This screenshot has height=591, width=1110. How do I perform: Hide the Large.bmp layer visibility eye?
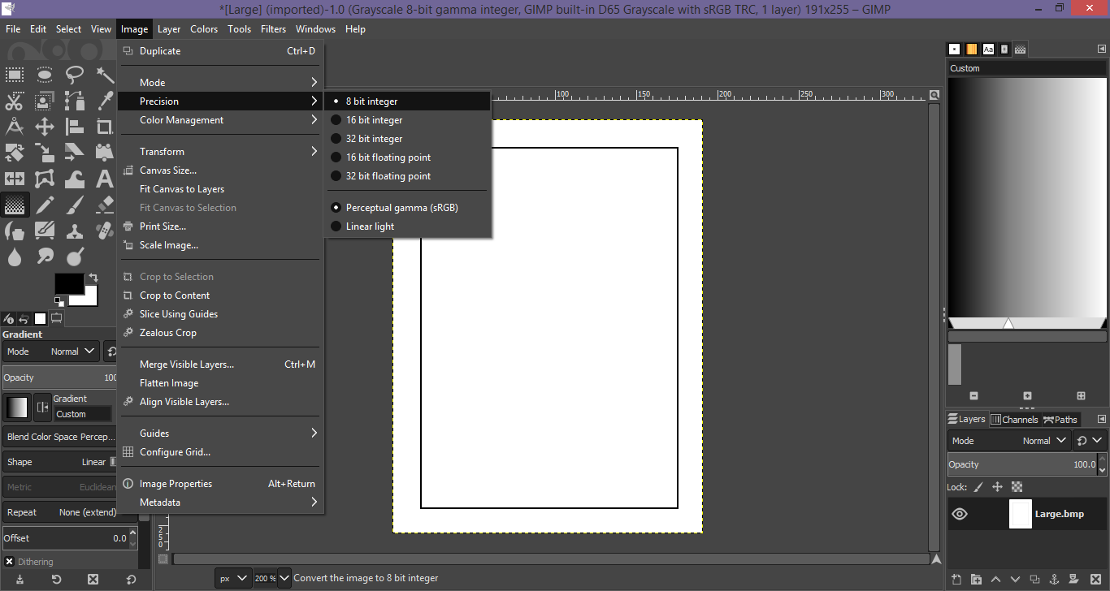coord(960,514)
